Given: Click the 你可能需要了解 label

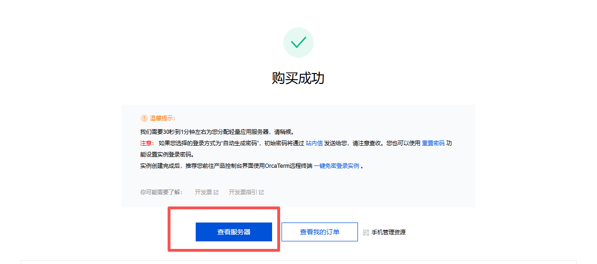Looking at the screenshot, I should (x=161, y=192).
